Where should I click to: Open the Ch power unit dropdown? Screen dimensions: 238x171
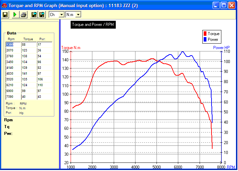[61, 15]
